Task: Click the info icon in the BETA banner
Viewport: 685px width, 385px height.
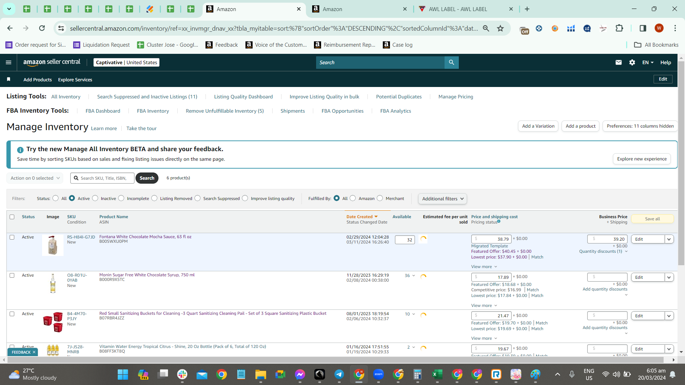Action: [x=20, y=150]
